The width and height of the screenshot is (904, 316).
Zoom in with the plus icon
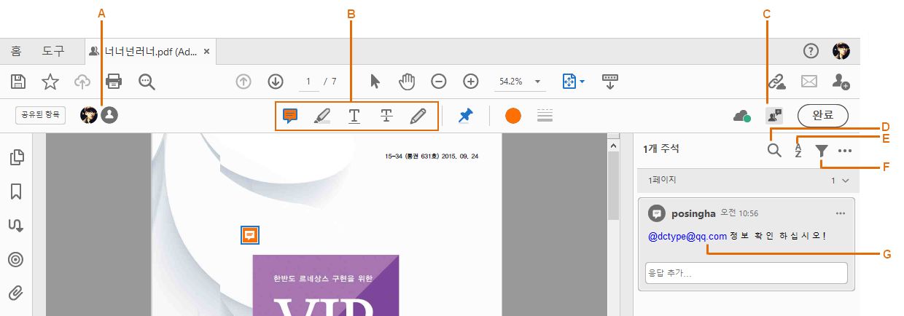(471, 82)
